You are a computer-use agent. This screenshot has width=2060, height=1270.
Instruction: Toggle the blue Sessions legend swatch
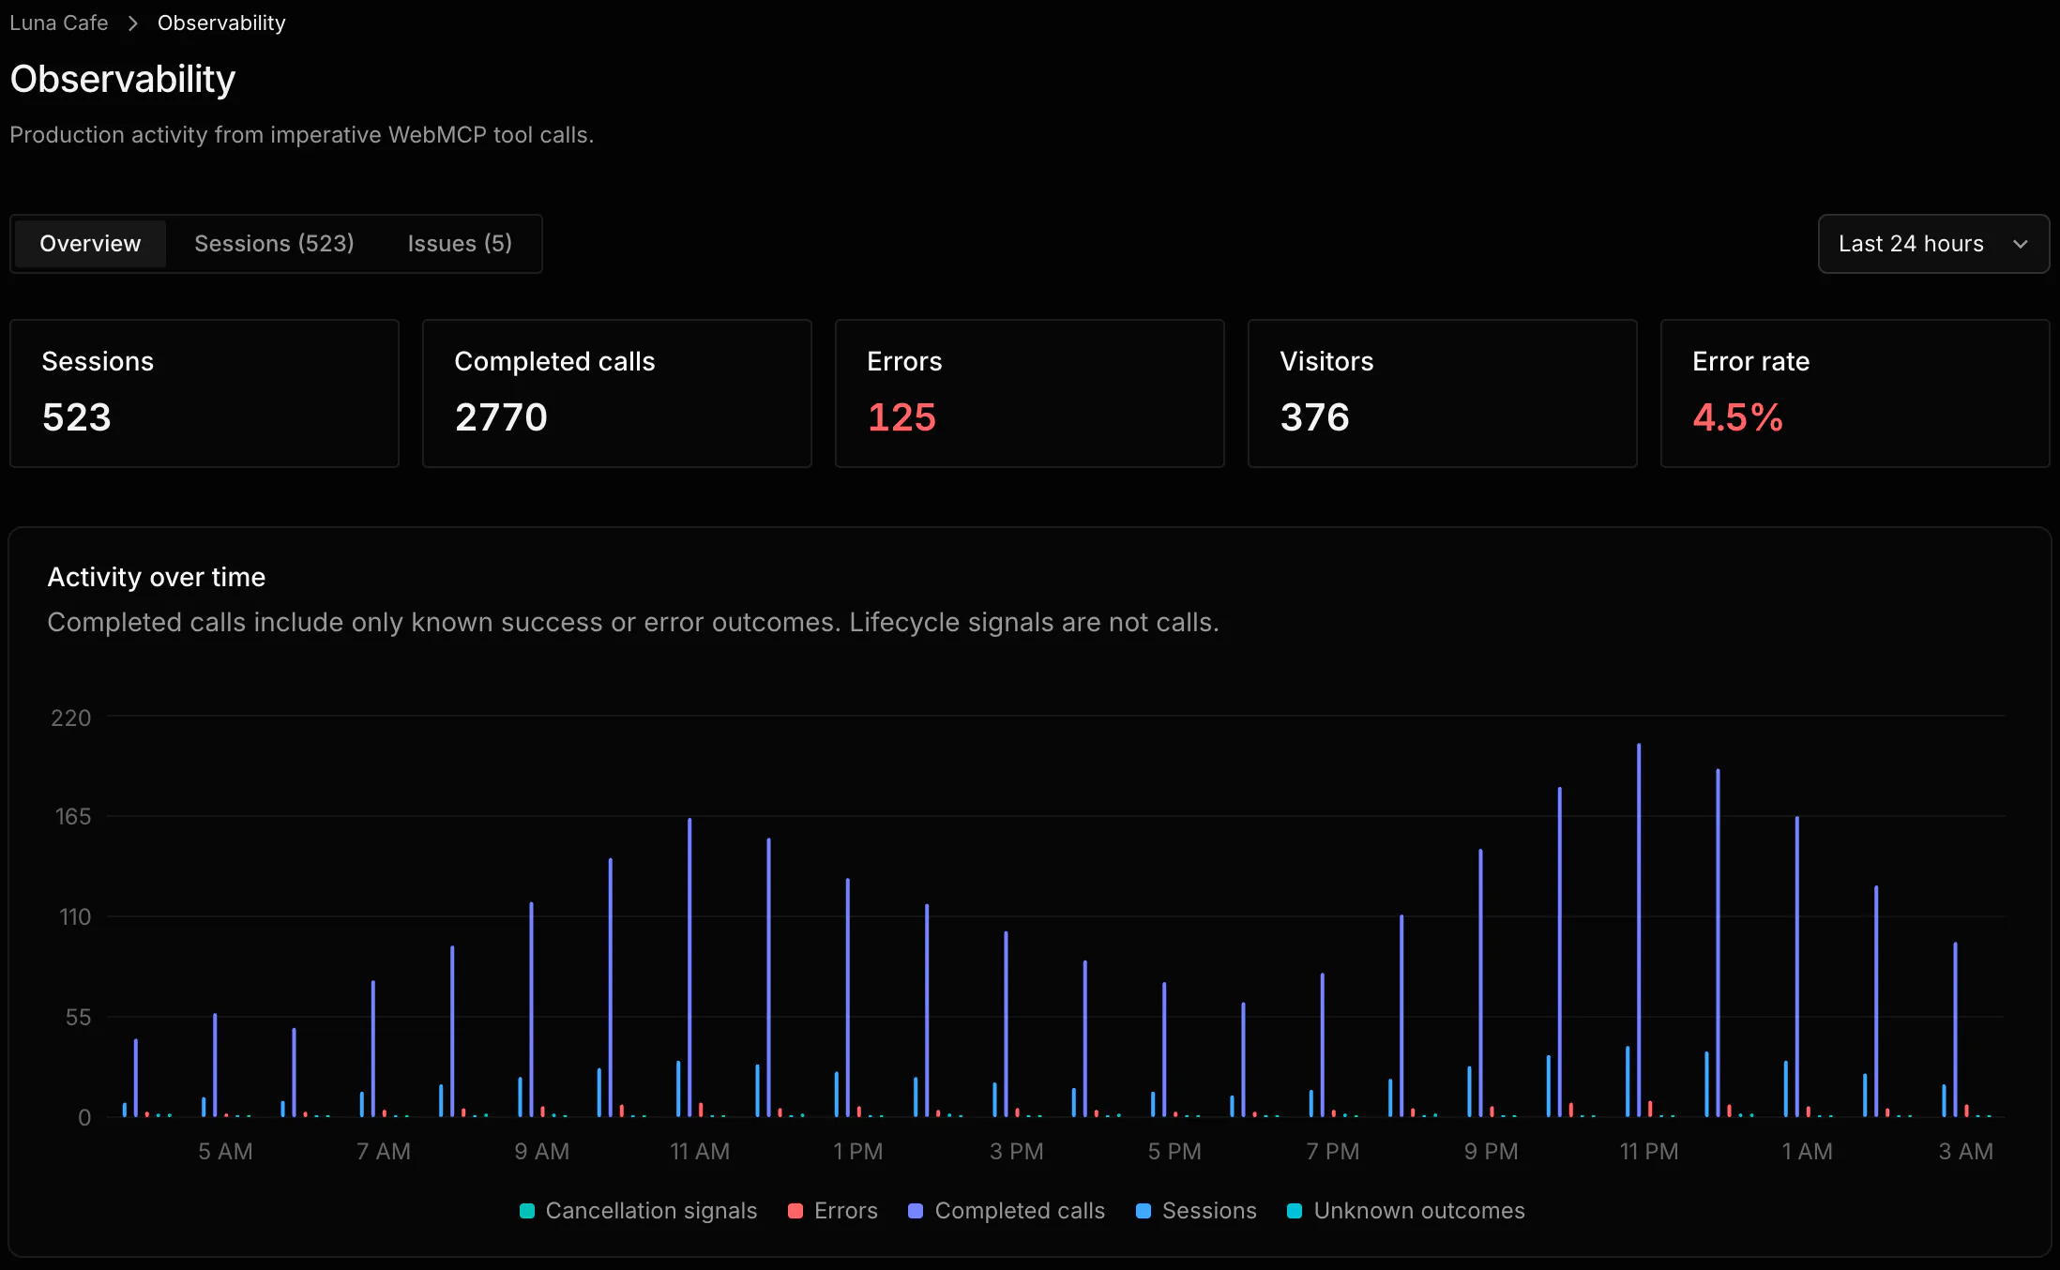(1143, 1211)
